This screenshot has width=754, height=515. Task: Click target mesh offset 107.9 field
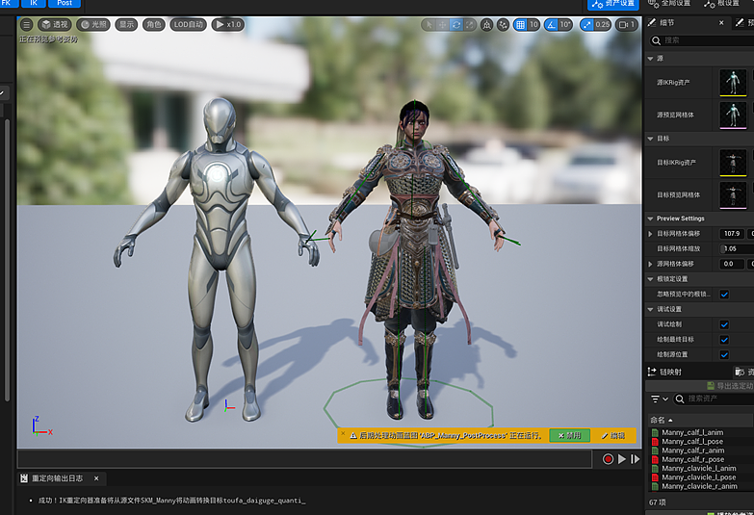click(x=732, y=234)
